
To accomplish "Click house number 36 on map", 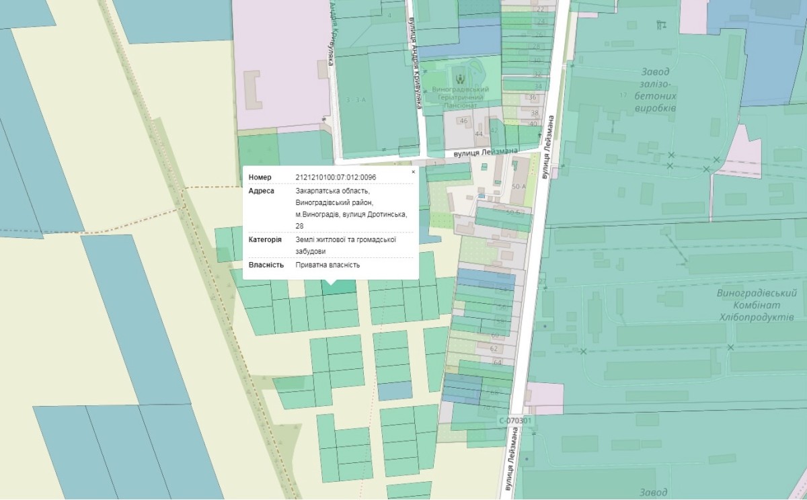I will pyautogui.click(x=533, y=97).
